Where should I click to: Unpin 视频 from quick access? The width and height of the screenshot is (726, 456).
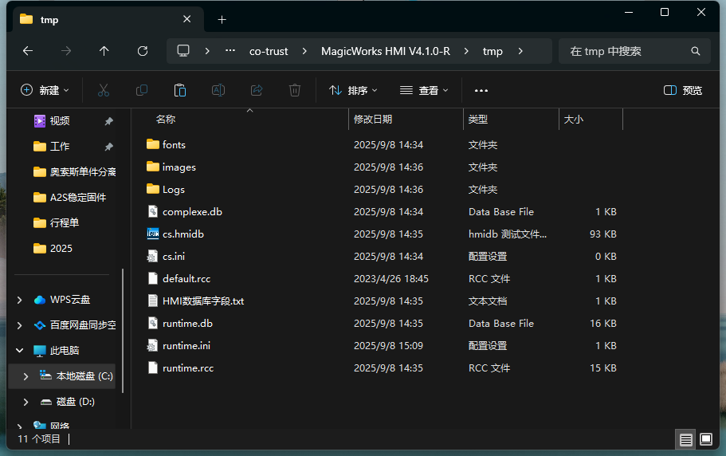(109, 121)
